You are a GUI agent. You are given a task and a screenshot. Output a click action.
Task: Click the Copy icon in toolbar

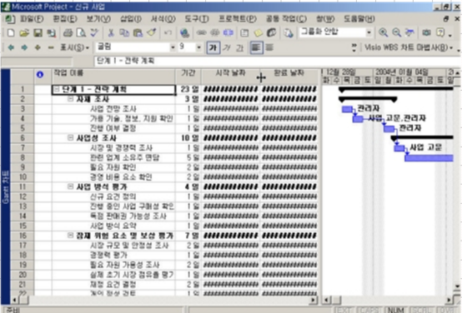(124, 32)
